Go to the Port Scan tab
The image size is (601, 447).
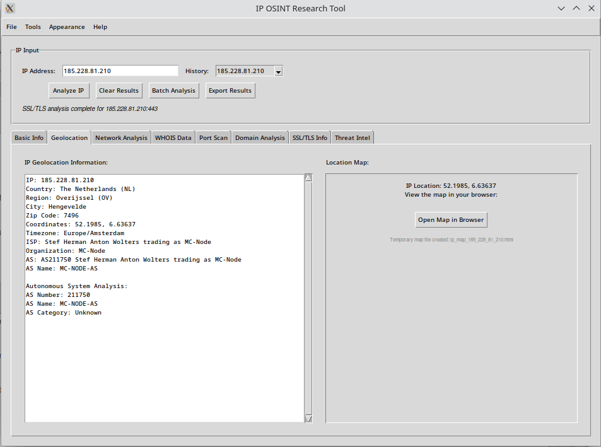pos(213,138)
